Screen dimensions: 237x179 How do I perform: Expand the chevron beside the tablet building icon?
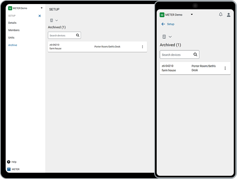click(57, 21)
